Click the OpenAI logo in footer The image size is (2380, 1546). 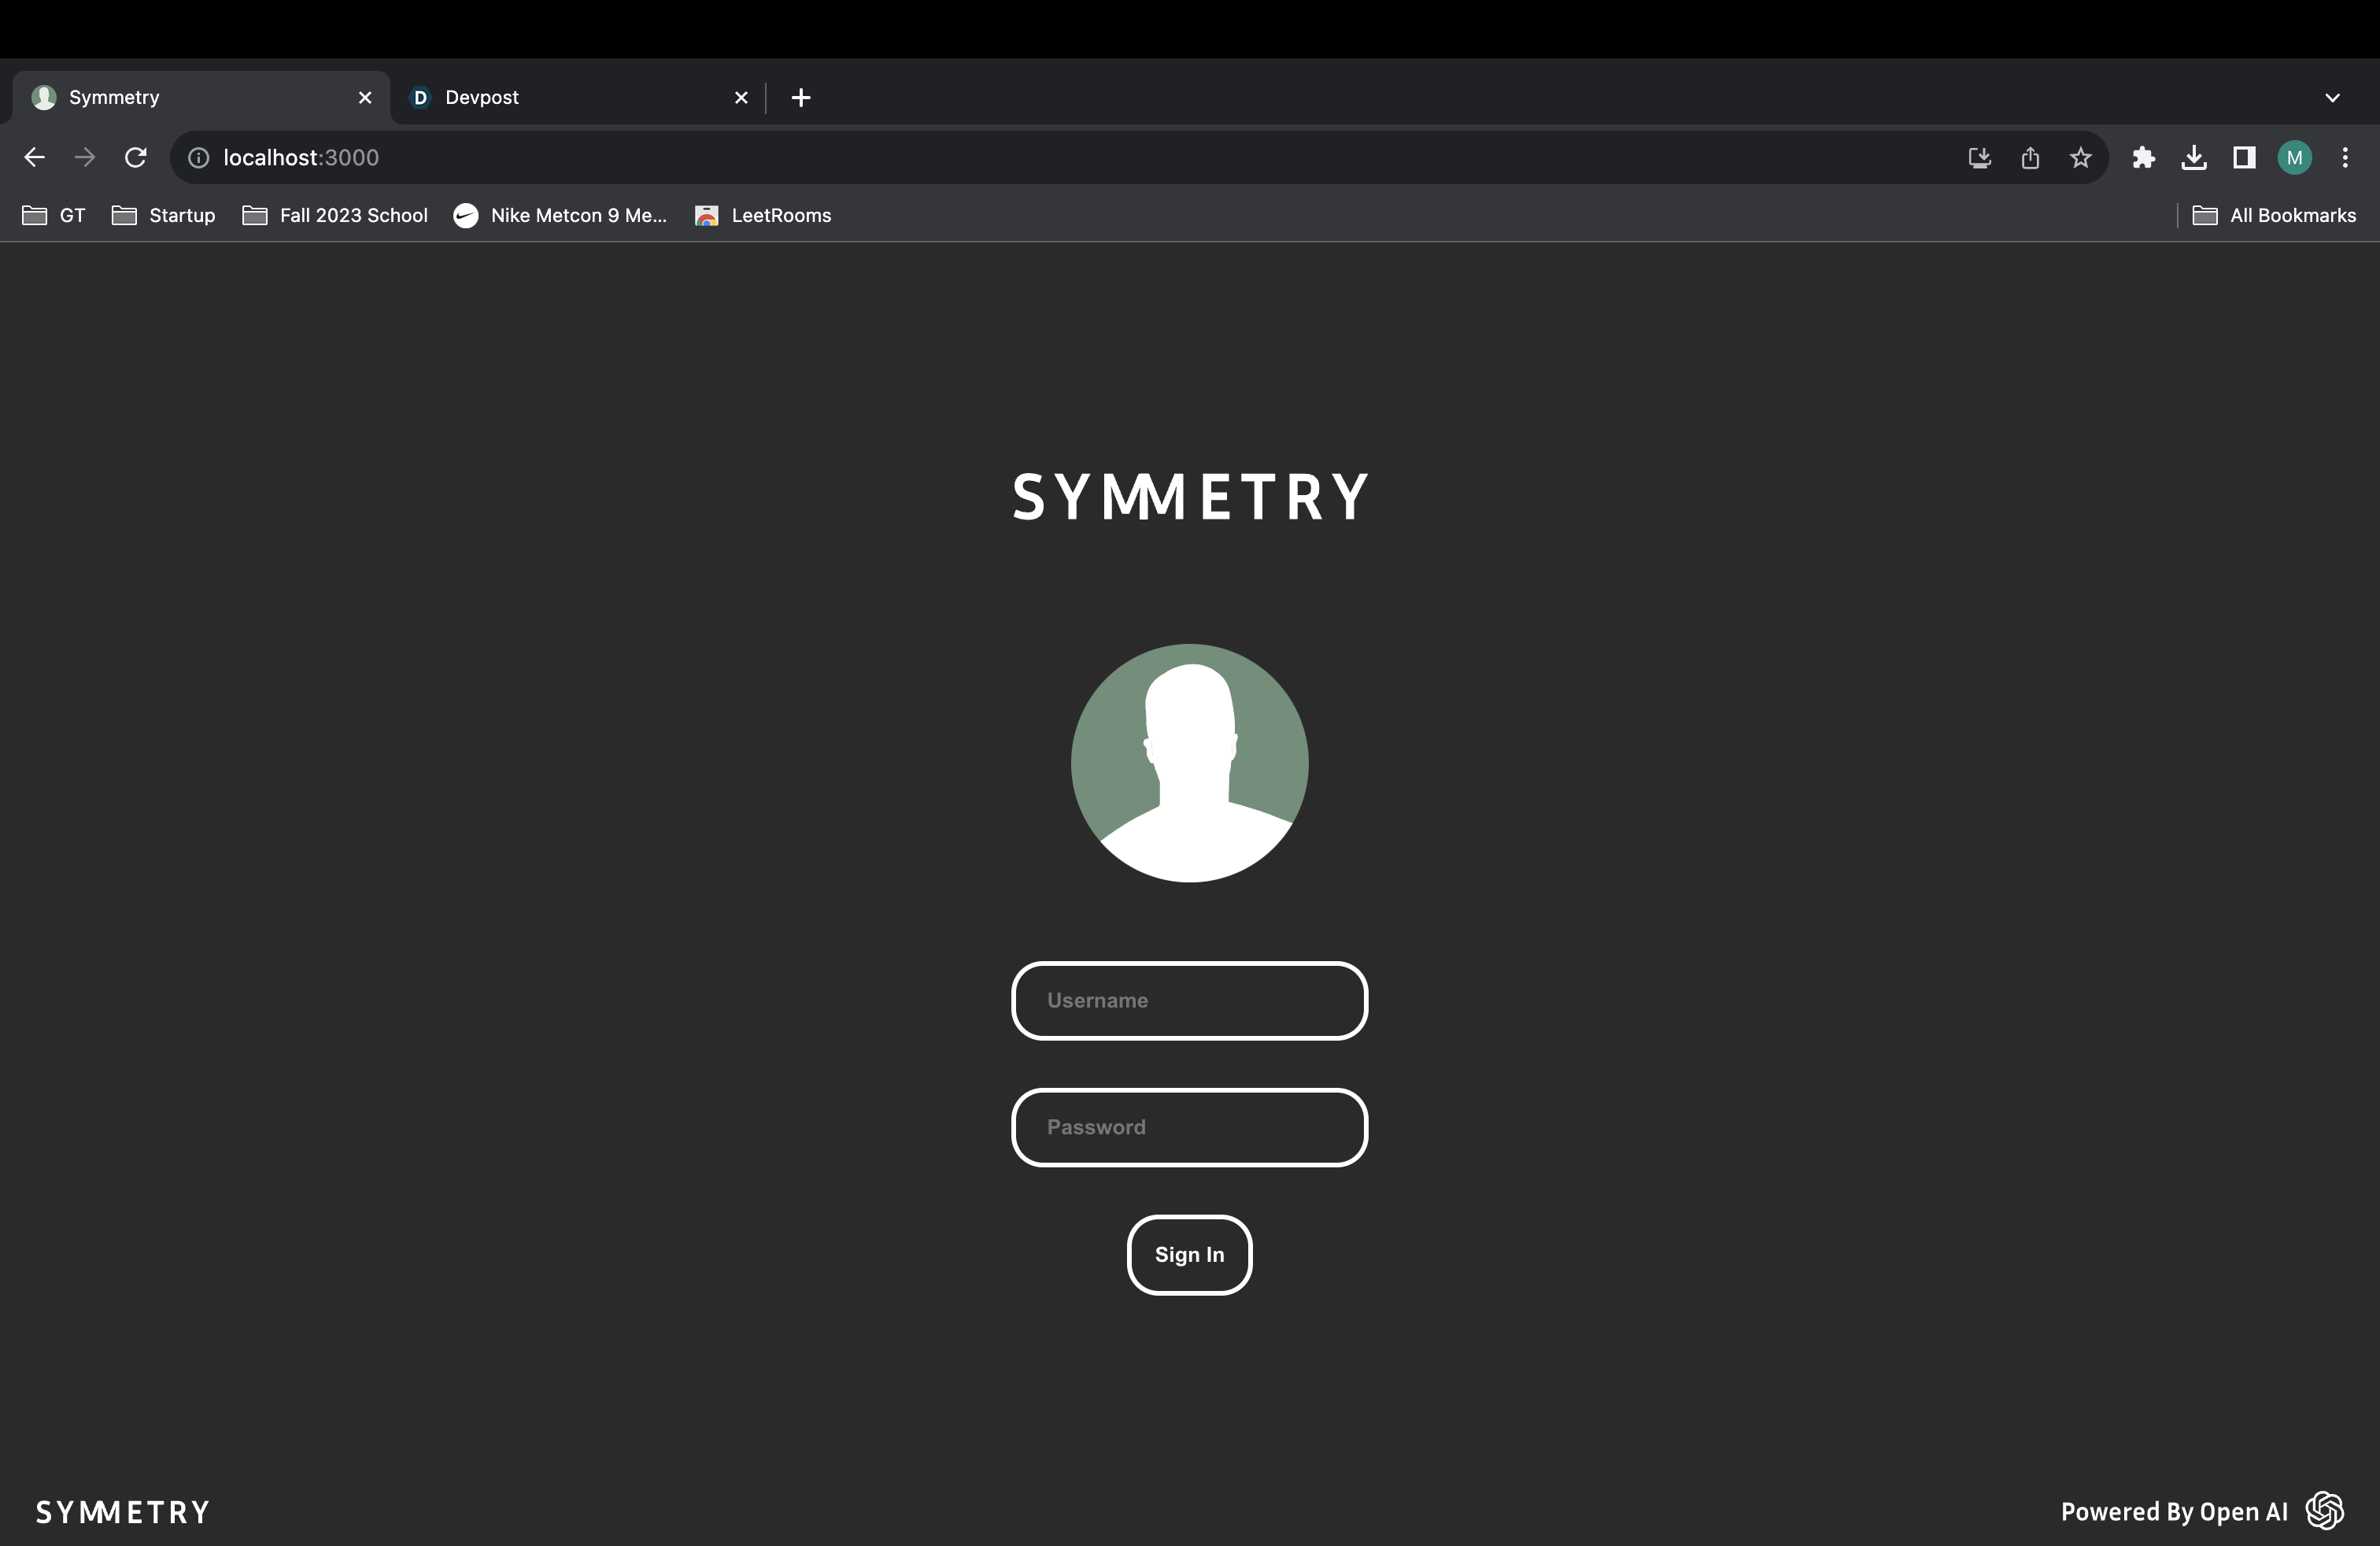click(2324, 1511)
